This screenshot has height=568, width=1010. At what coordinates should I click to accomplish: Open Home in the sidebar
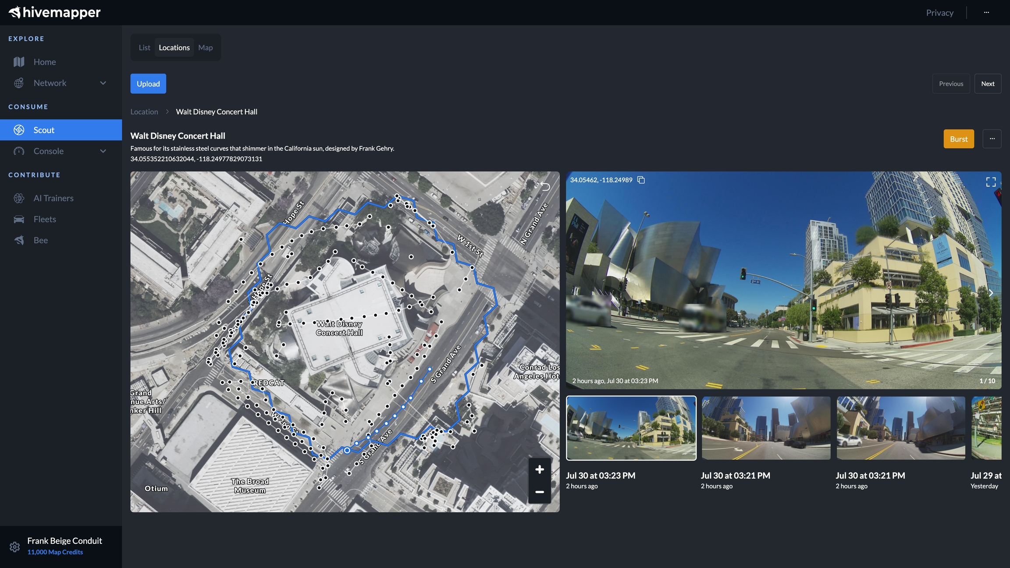(x=61, y=62)
